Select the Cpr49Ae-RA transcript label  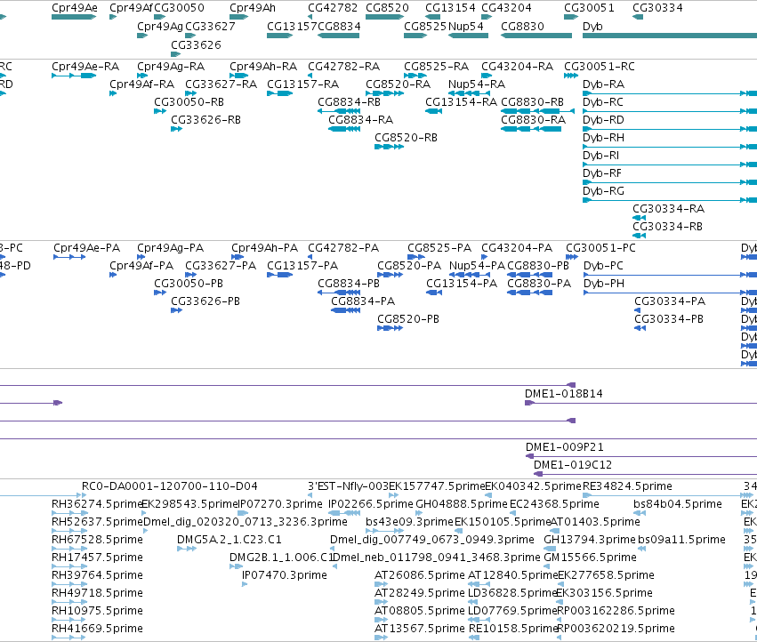pyautogui.click(x=85, y=67)
